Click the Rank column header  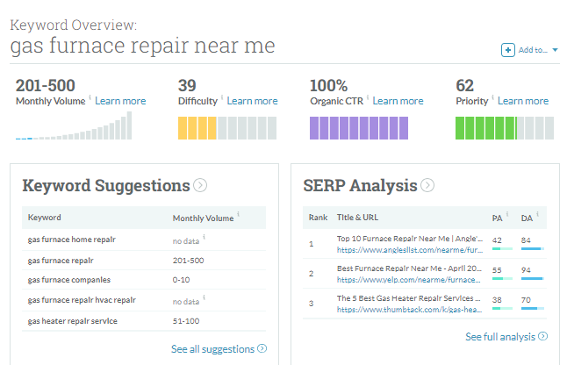(319, 218)
